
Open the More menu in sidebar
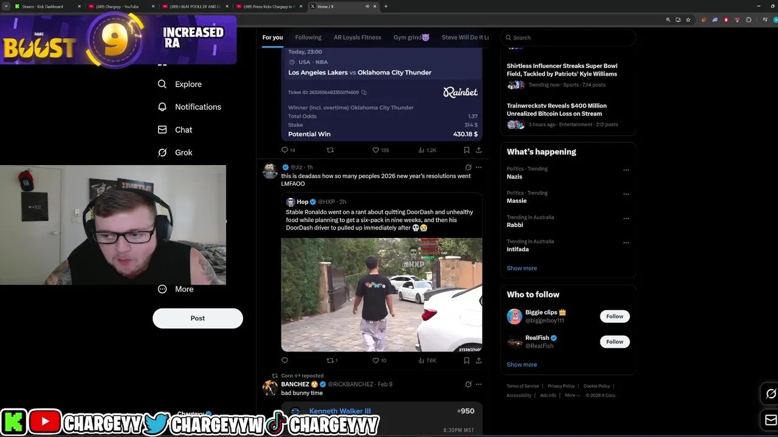coord(176,290)
